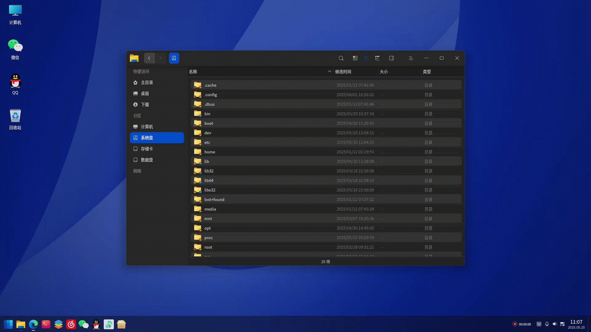591x332 pixels.
Task: Open the 微信 desktop icon
Action: 15,49
